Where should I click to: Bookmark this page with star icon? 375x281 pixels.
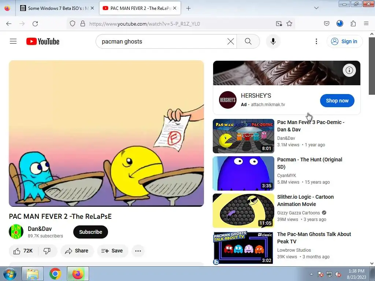tap(289, 24)
